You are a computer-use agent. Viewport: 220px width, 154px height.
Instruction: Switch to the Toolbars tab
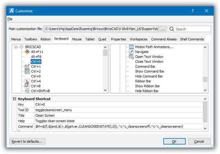coord(31,39)
